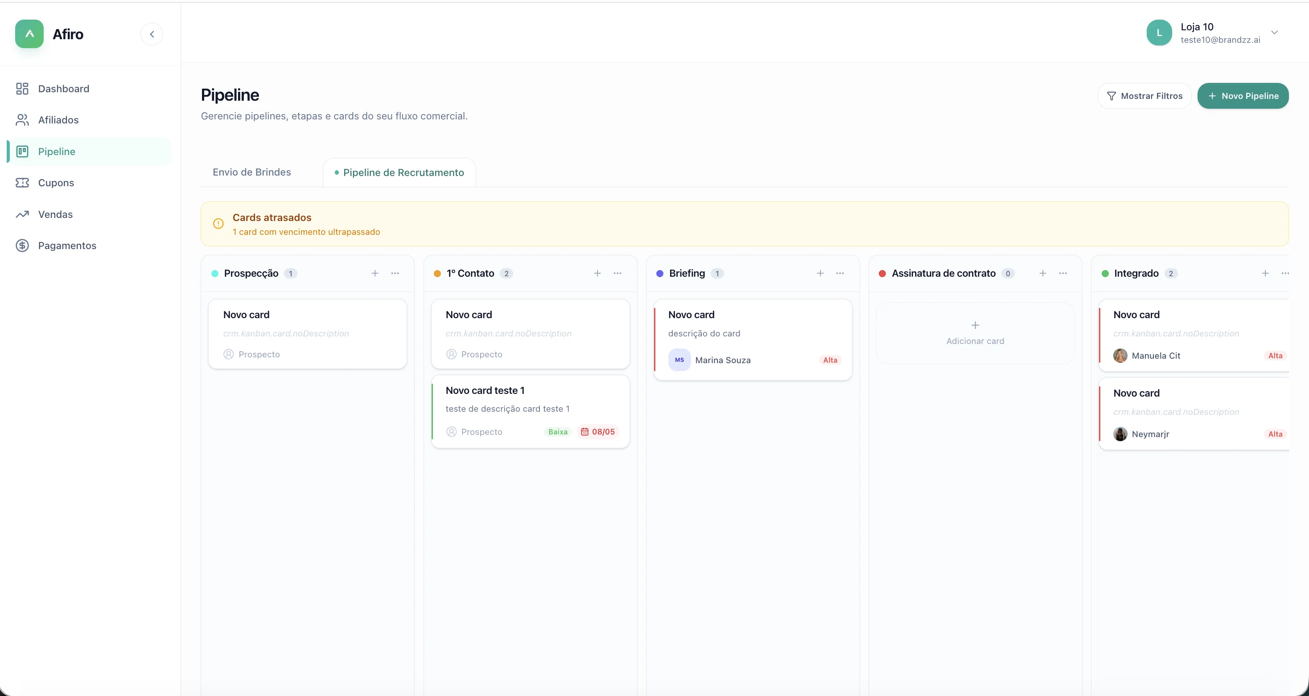Click the MS avatar of Marina Souza
The height and width of the screenshot is (696, 1309).
pyautogui.click(x=679, y=360)
